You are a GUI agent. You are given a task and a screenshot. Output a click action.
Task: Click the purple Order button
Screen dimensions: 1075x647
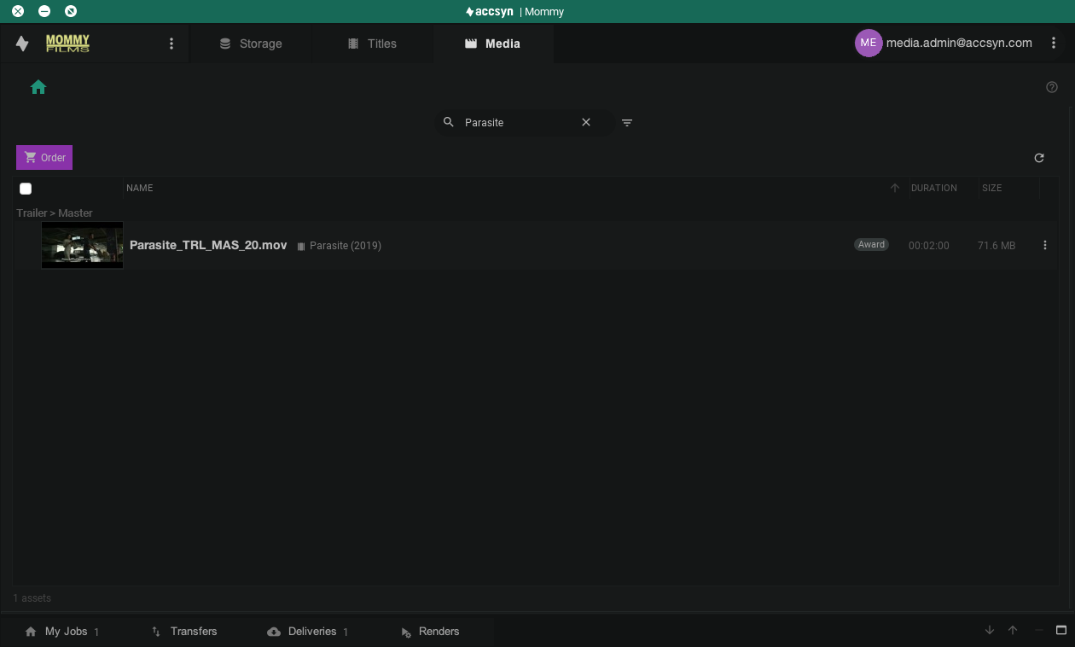pyautogui.click(x=44, y=157)
